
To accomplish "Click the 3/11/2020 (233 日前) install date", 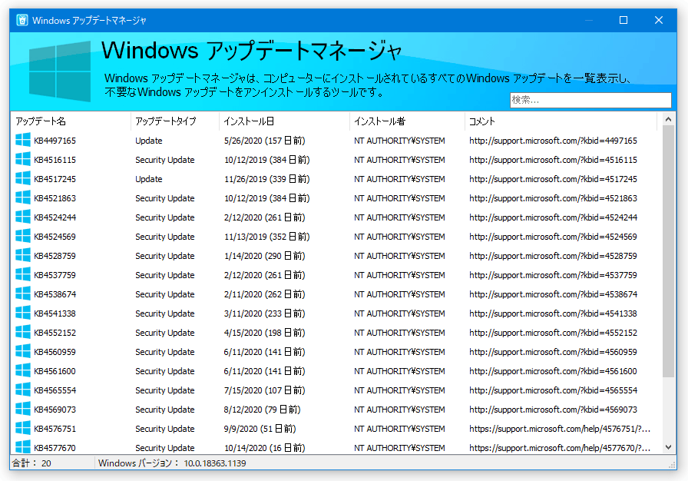I will (265, 313).
